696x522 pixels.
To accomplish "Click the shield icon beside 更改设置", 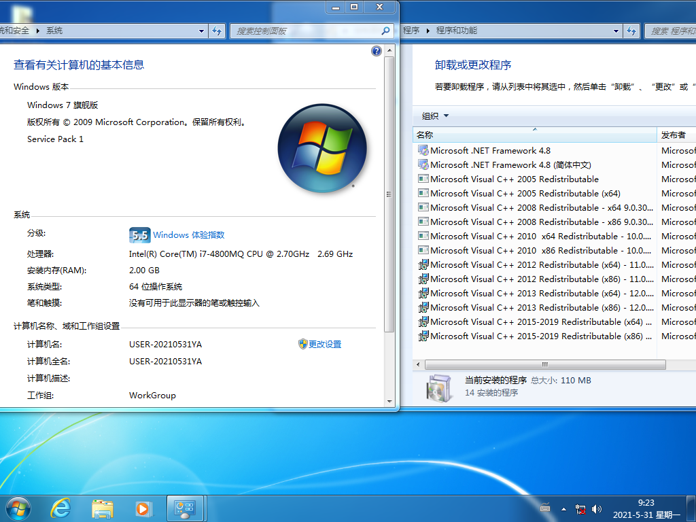I will 302,344.
